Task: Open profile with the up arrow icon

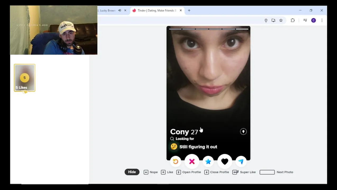Action: (x=243, y=131)
